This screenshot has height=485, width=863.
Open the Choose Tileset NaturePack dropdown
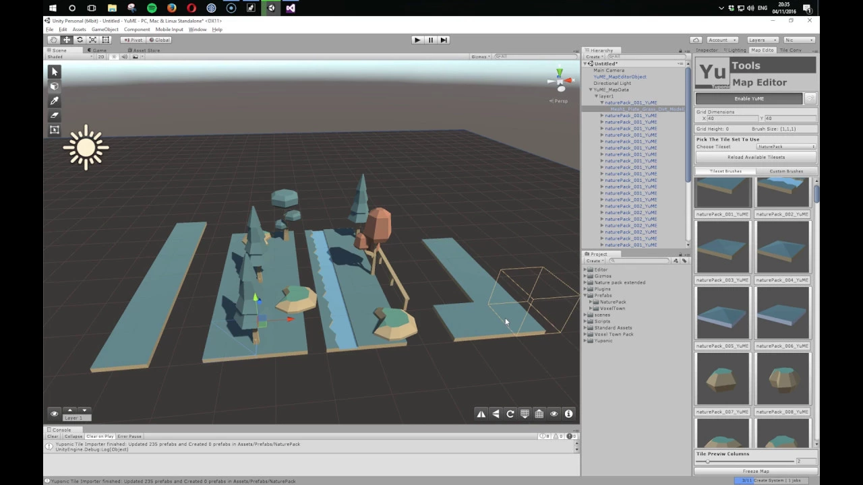point(785,147)
